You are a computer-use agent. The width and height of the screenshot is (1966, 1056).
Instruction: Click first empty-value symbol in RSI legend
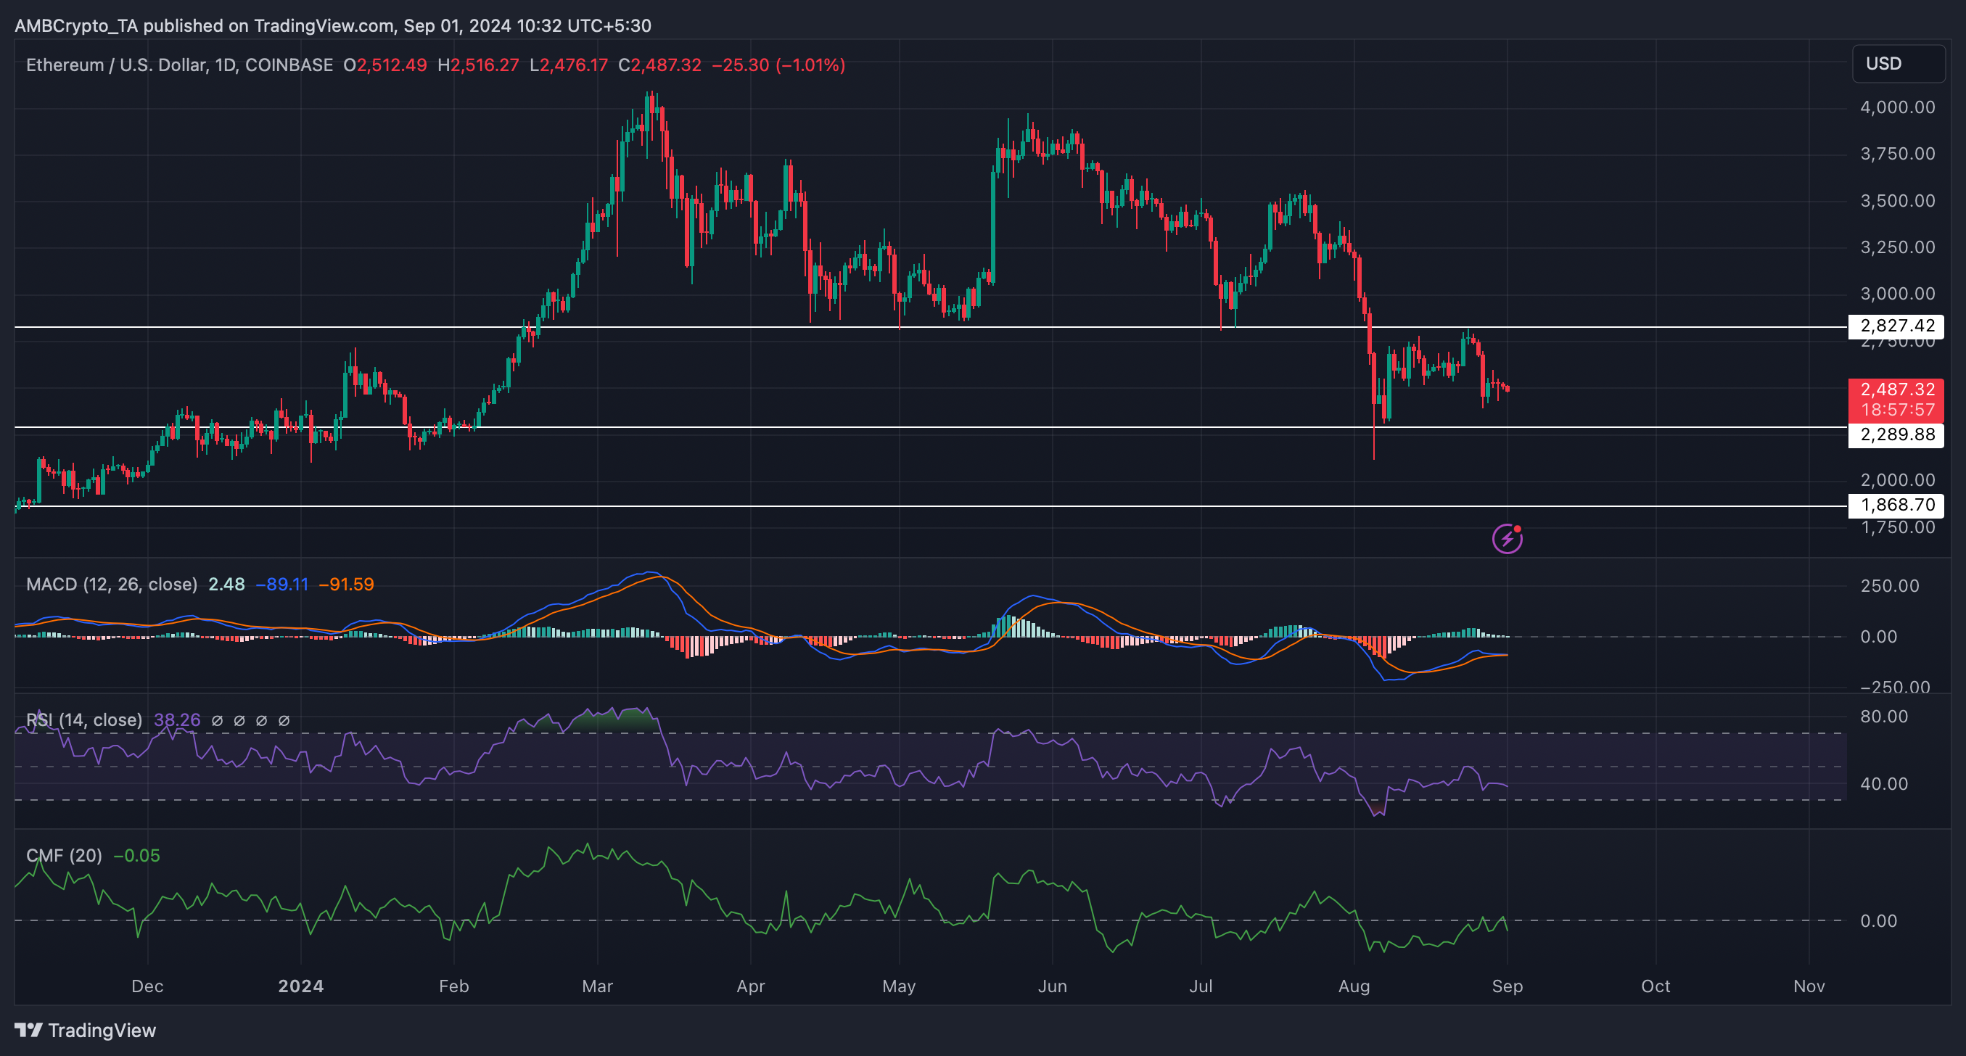point(217,720)
